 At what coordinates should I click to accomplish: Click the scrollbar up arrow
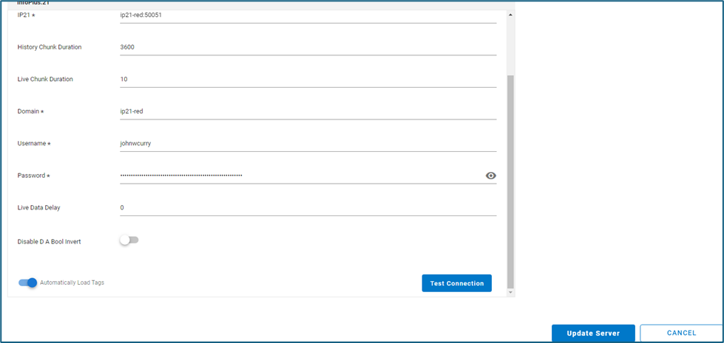coord(510,15)
